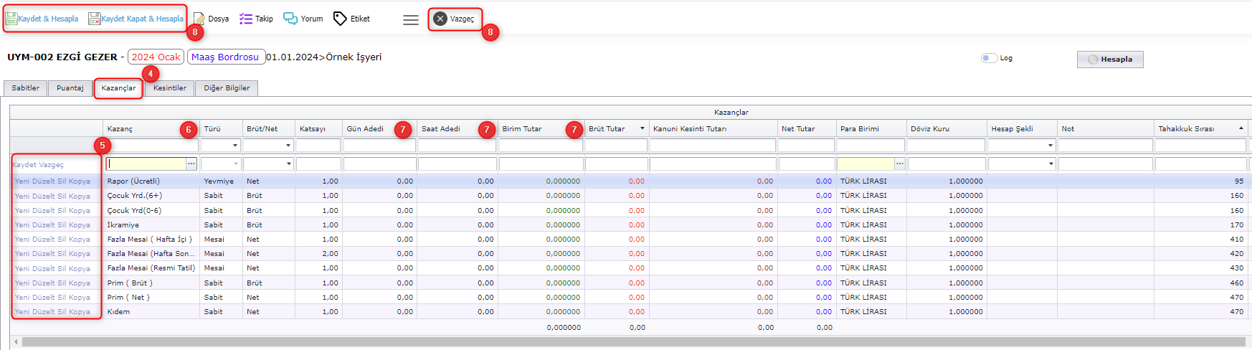The width and height of the screenshot is (1252, 350).
Task: Open the Türü filter dropdown in filter row
Action: tap(234, 146)
